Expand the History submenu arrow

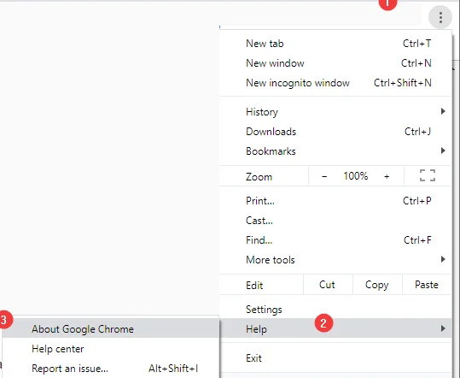point(443,111)
